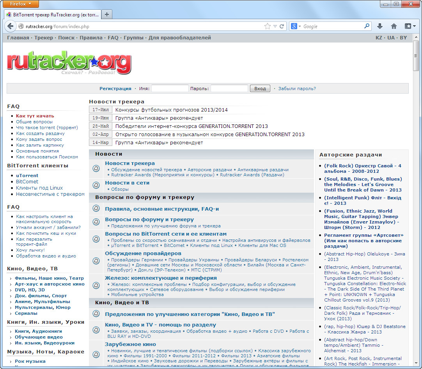422x369 pixels.
Task: Click the rutracker.org logo
Action: 69,62
